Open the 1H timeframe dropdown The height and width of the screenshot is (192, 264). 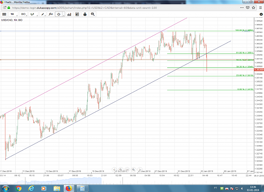(13, 14)
